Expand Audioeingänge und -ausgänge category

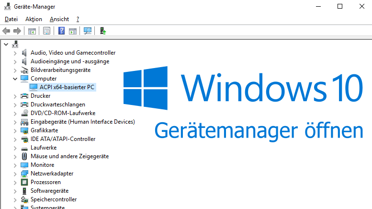(15, 62)
